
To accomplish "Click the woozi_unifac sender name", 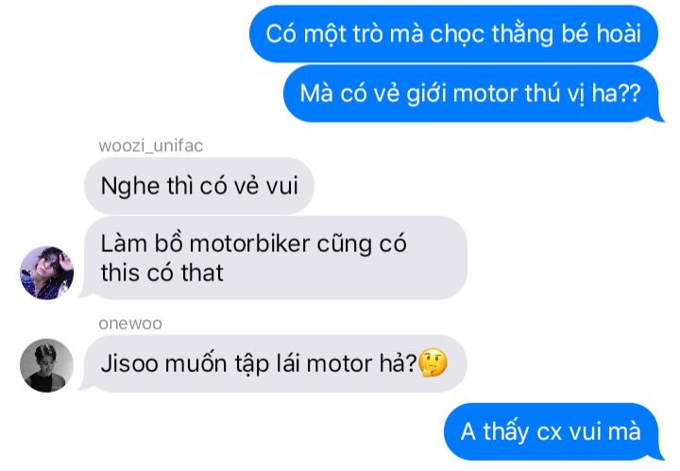I will point(150,145).
